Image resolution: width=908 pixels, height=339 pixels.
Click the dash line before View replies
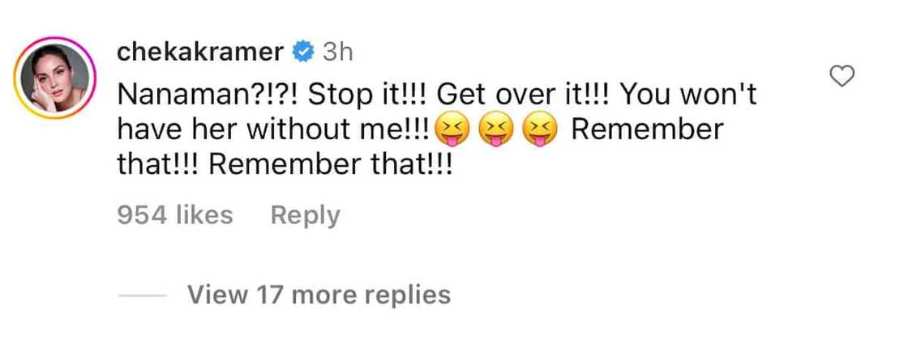click(143, 295)
